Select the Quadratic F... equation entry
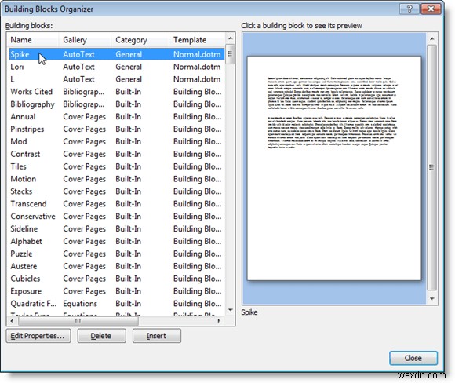Screen dimensions: 455x383 click(117, 304)
